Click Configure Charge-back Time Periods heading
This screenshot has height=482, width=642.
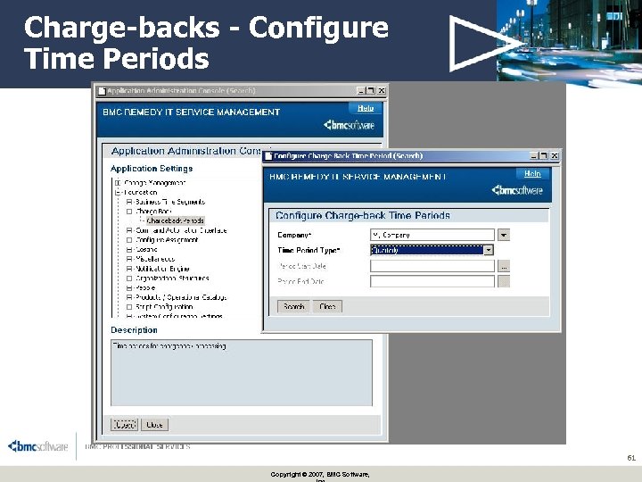363,216
